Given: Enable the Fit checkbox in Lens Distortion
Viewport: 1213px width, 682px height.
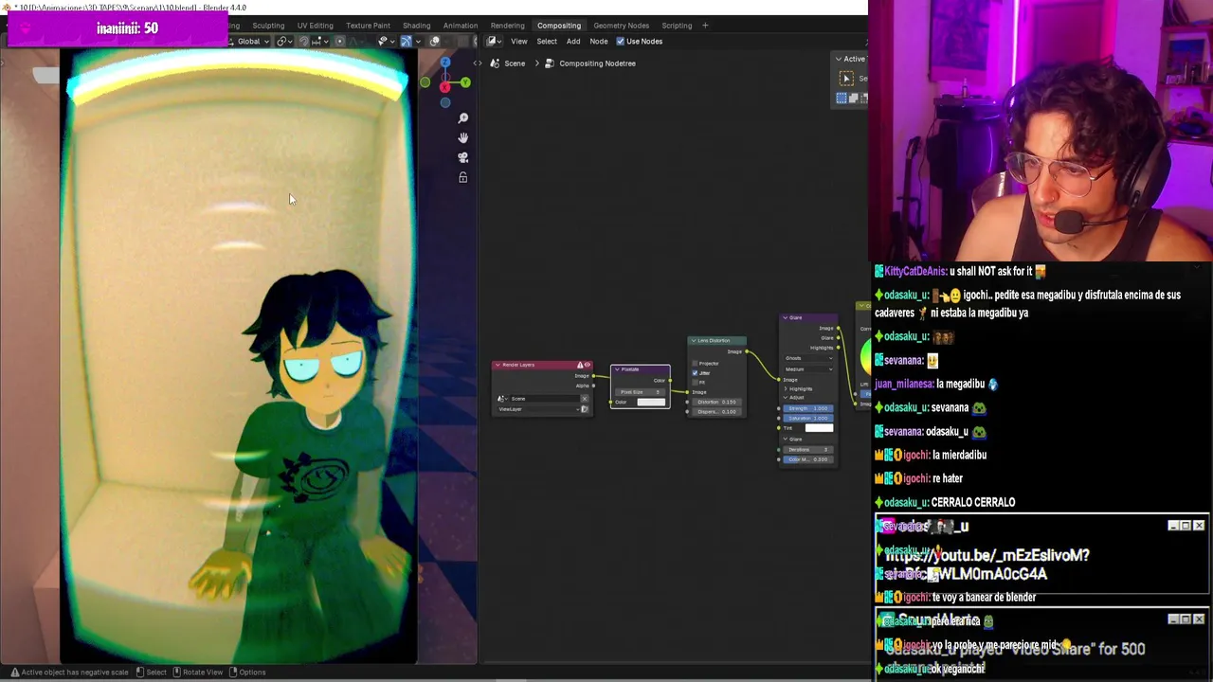Looking at the screenshot, I should click(695, 383).
